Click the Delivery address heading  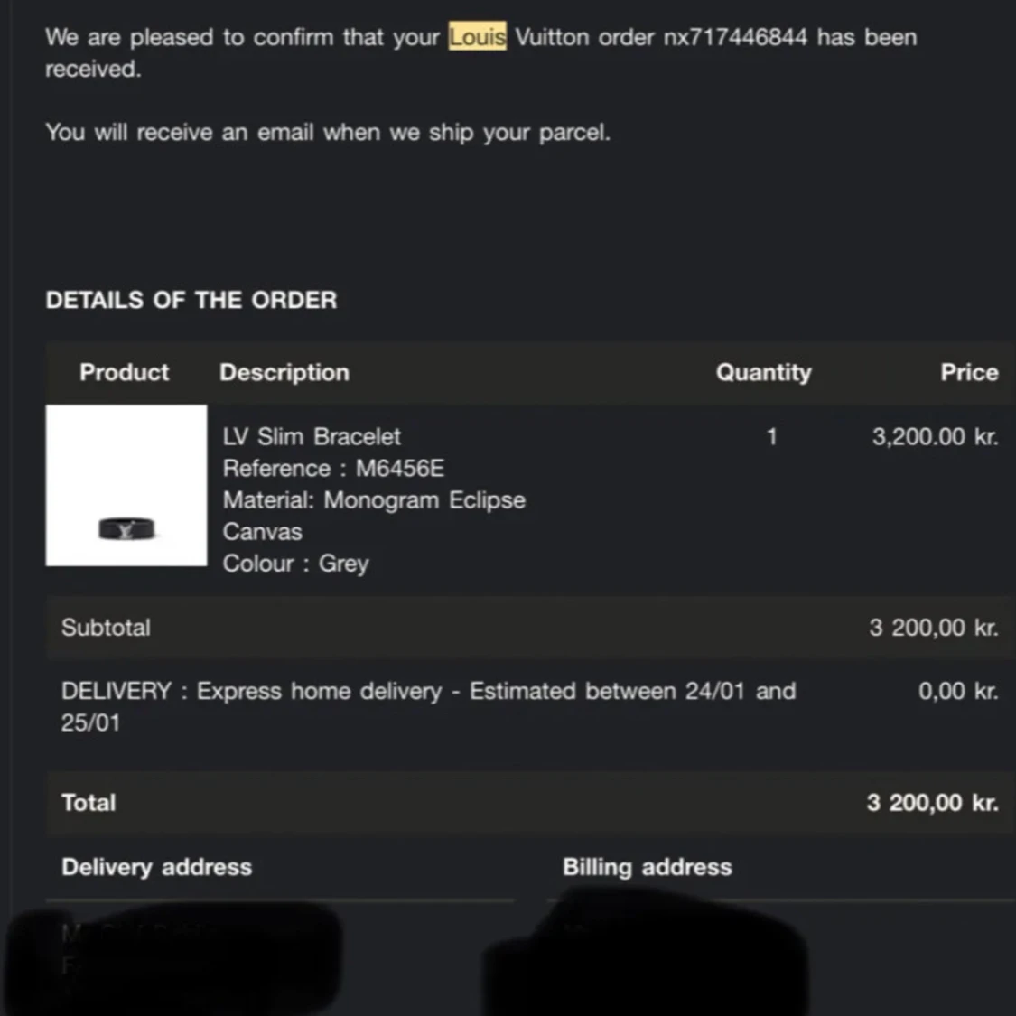tap(156, 867)
